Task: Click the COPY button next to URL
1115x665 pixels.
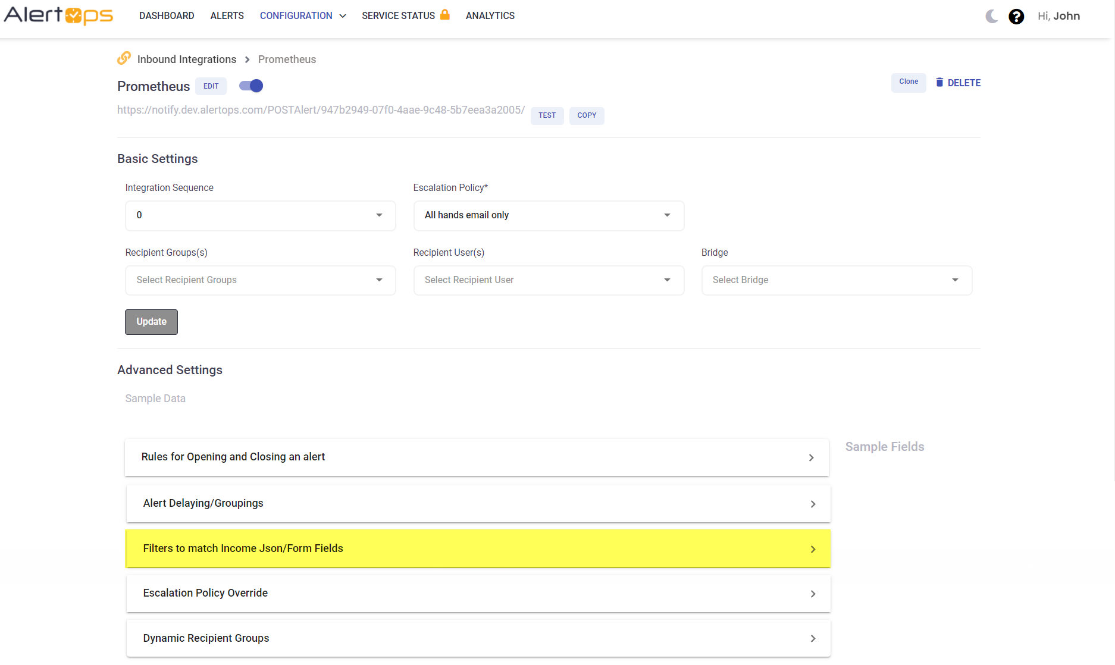Action: (x=586, y=115)
